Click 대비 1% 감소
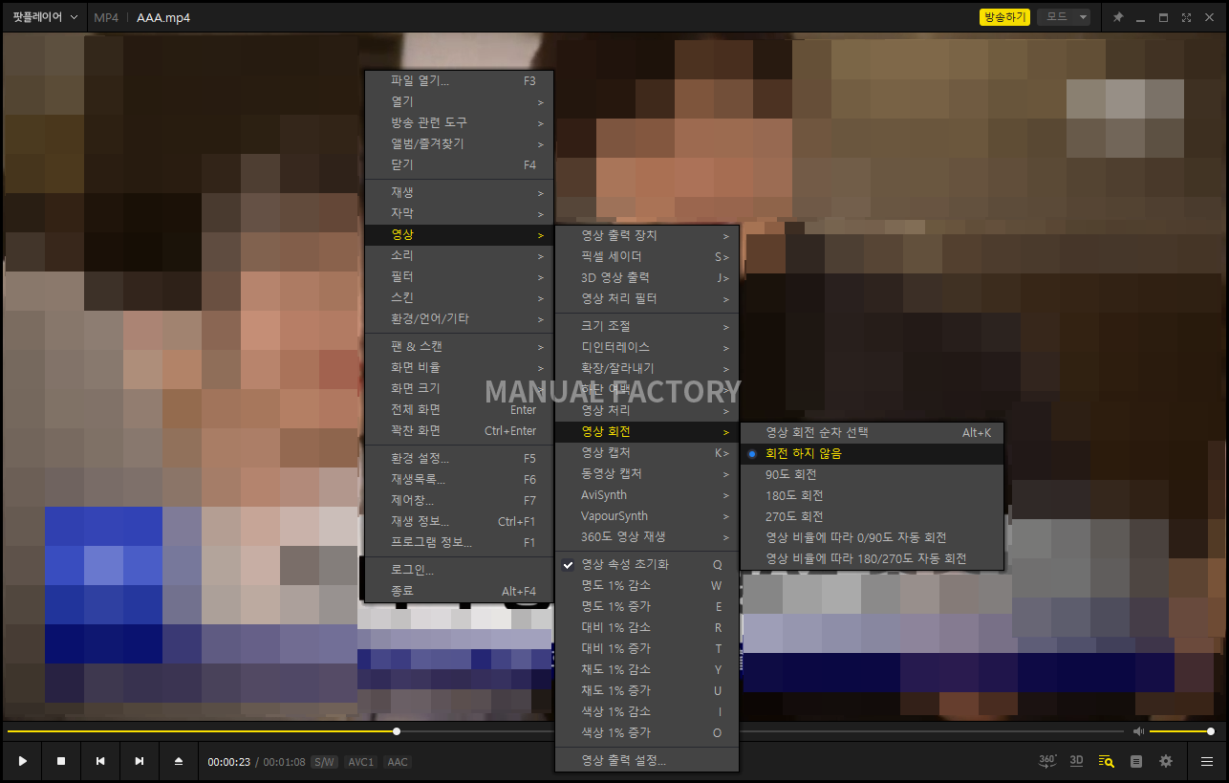1229x783 pixels. tap(647, 627)
